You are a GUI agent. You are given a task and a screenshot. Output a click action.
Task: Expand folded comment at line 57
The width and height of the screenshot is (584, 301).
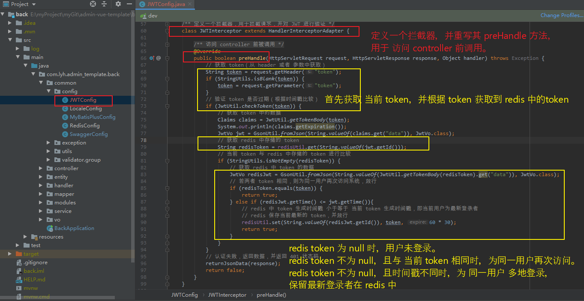pos(168,24)
